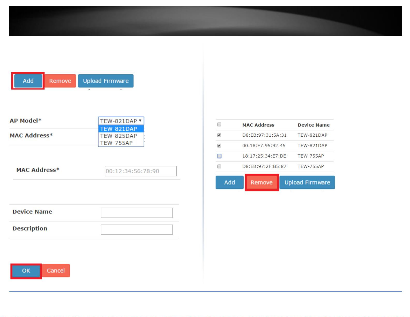Uncheck the checkbox for D8:EB:97:31:5A:31
The image size is (410, 317).
pyautogui.click(x=219, y=135)
